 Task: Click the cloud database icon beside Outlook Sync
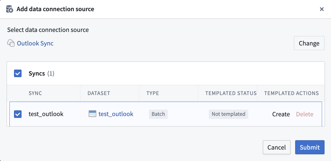coord(11,43)
